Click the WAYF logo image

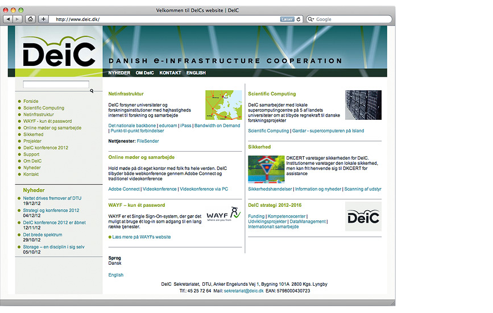click(x=223, y=214)
